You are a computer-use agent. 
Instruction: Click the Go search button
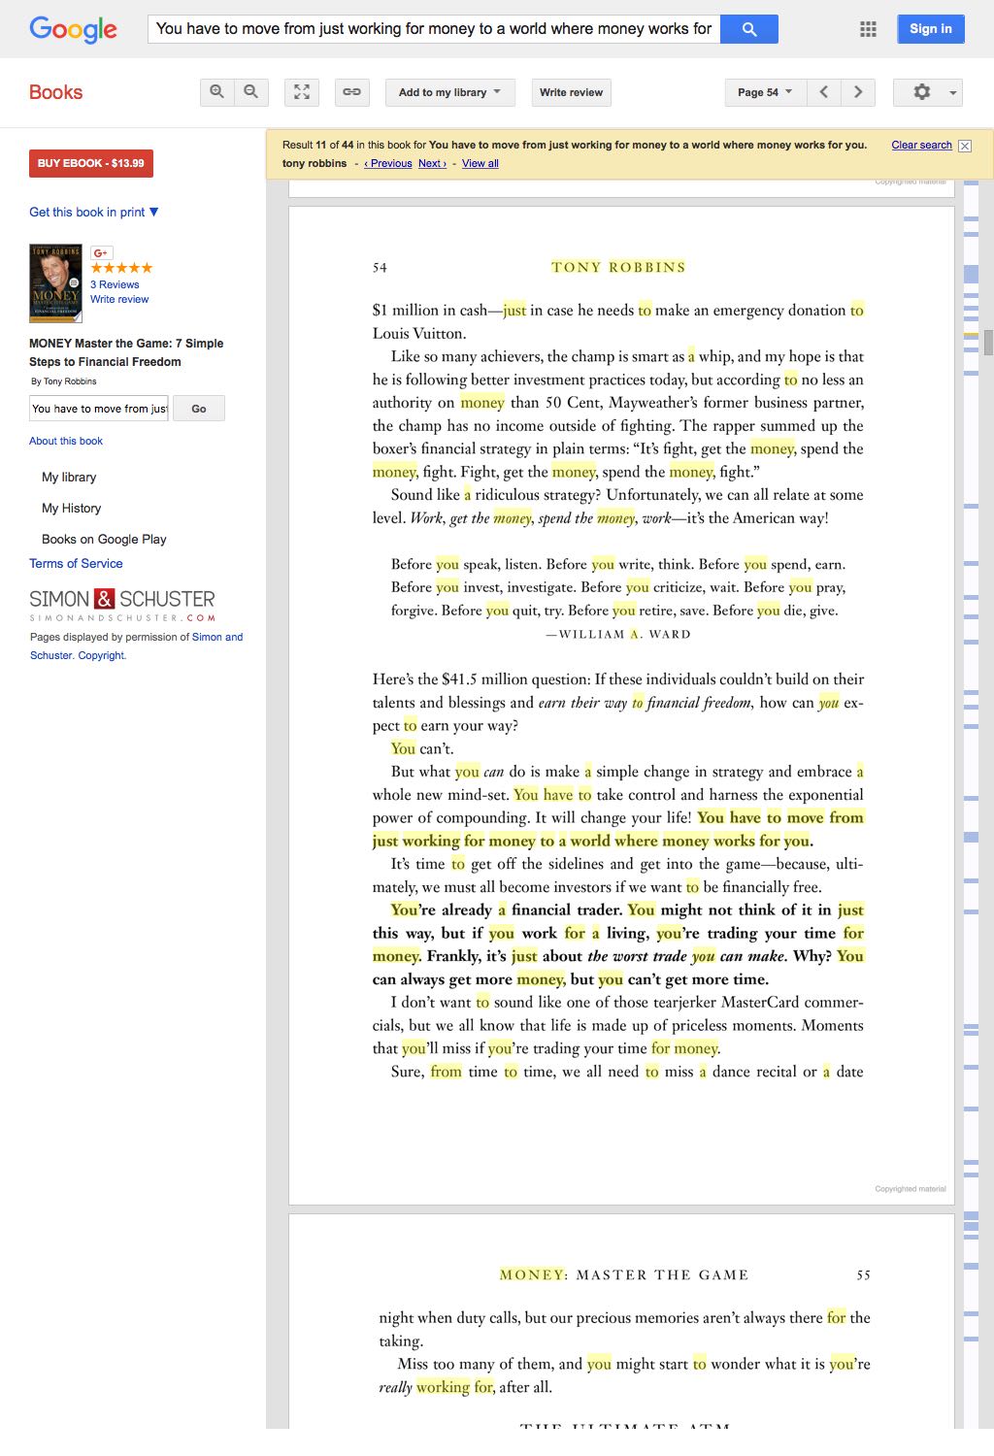tap(199, 409)
